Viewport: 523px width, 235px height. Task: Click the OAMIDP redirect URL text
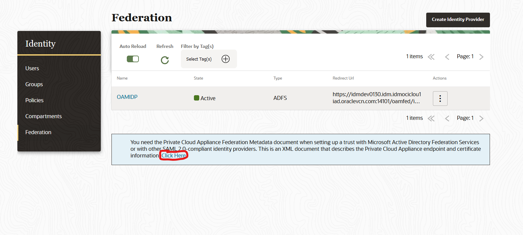tap(377, 98)
